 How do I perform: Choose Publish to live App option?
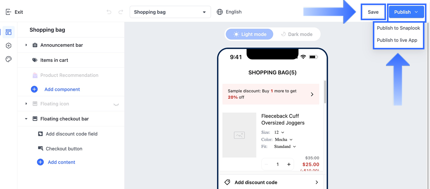[397, 40]
